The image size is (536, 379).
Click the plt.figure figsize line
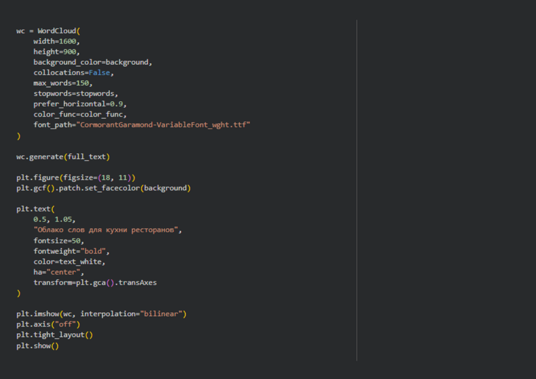(x=76, y=178)
